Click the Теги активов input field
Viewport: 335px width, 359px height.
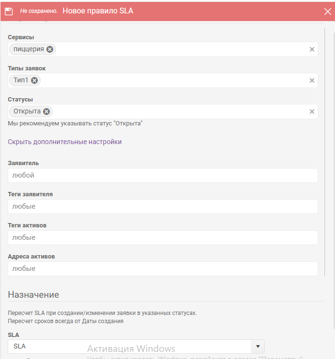pyautogui.click(x=163, y=237)
